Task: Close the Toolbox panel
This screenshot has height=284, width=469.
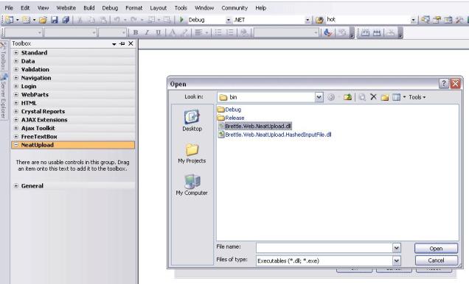Action: coord(131,43)
